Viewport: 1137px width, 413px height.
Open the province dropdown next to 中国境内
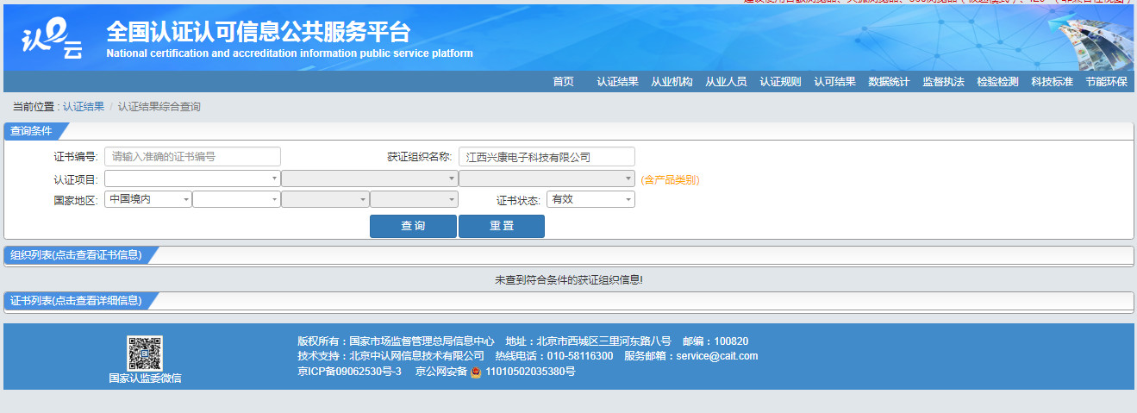237,199
